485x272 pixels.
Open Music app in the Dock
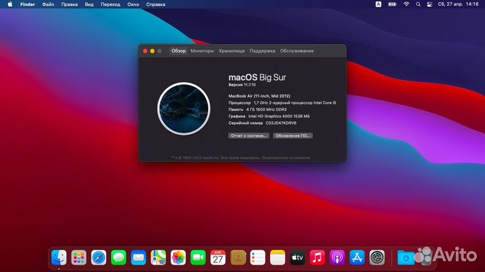click(x=317, y=257)
